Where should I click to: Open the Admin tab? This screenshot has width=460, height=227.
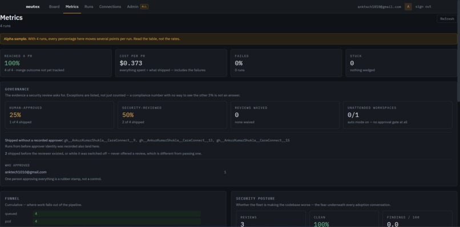pos(132,6)
